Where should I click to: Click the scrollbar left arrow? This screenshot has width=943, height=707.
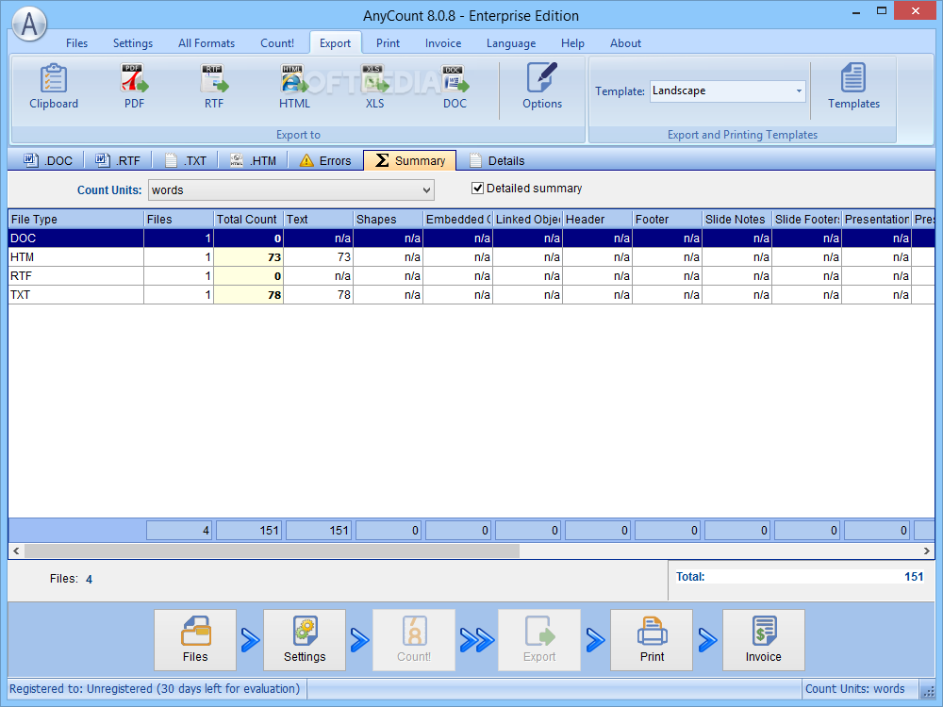(16, 551)
